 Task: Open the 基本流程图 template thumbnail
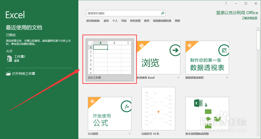[x=207, y=114]
